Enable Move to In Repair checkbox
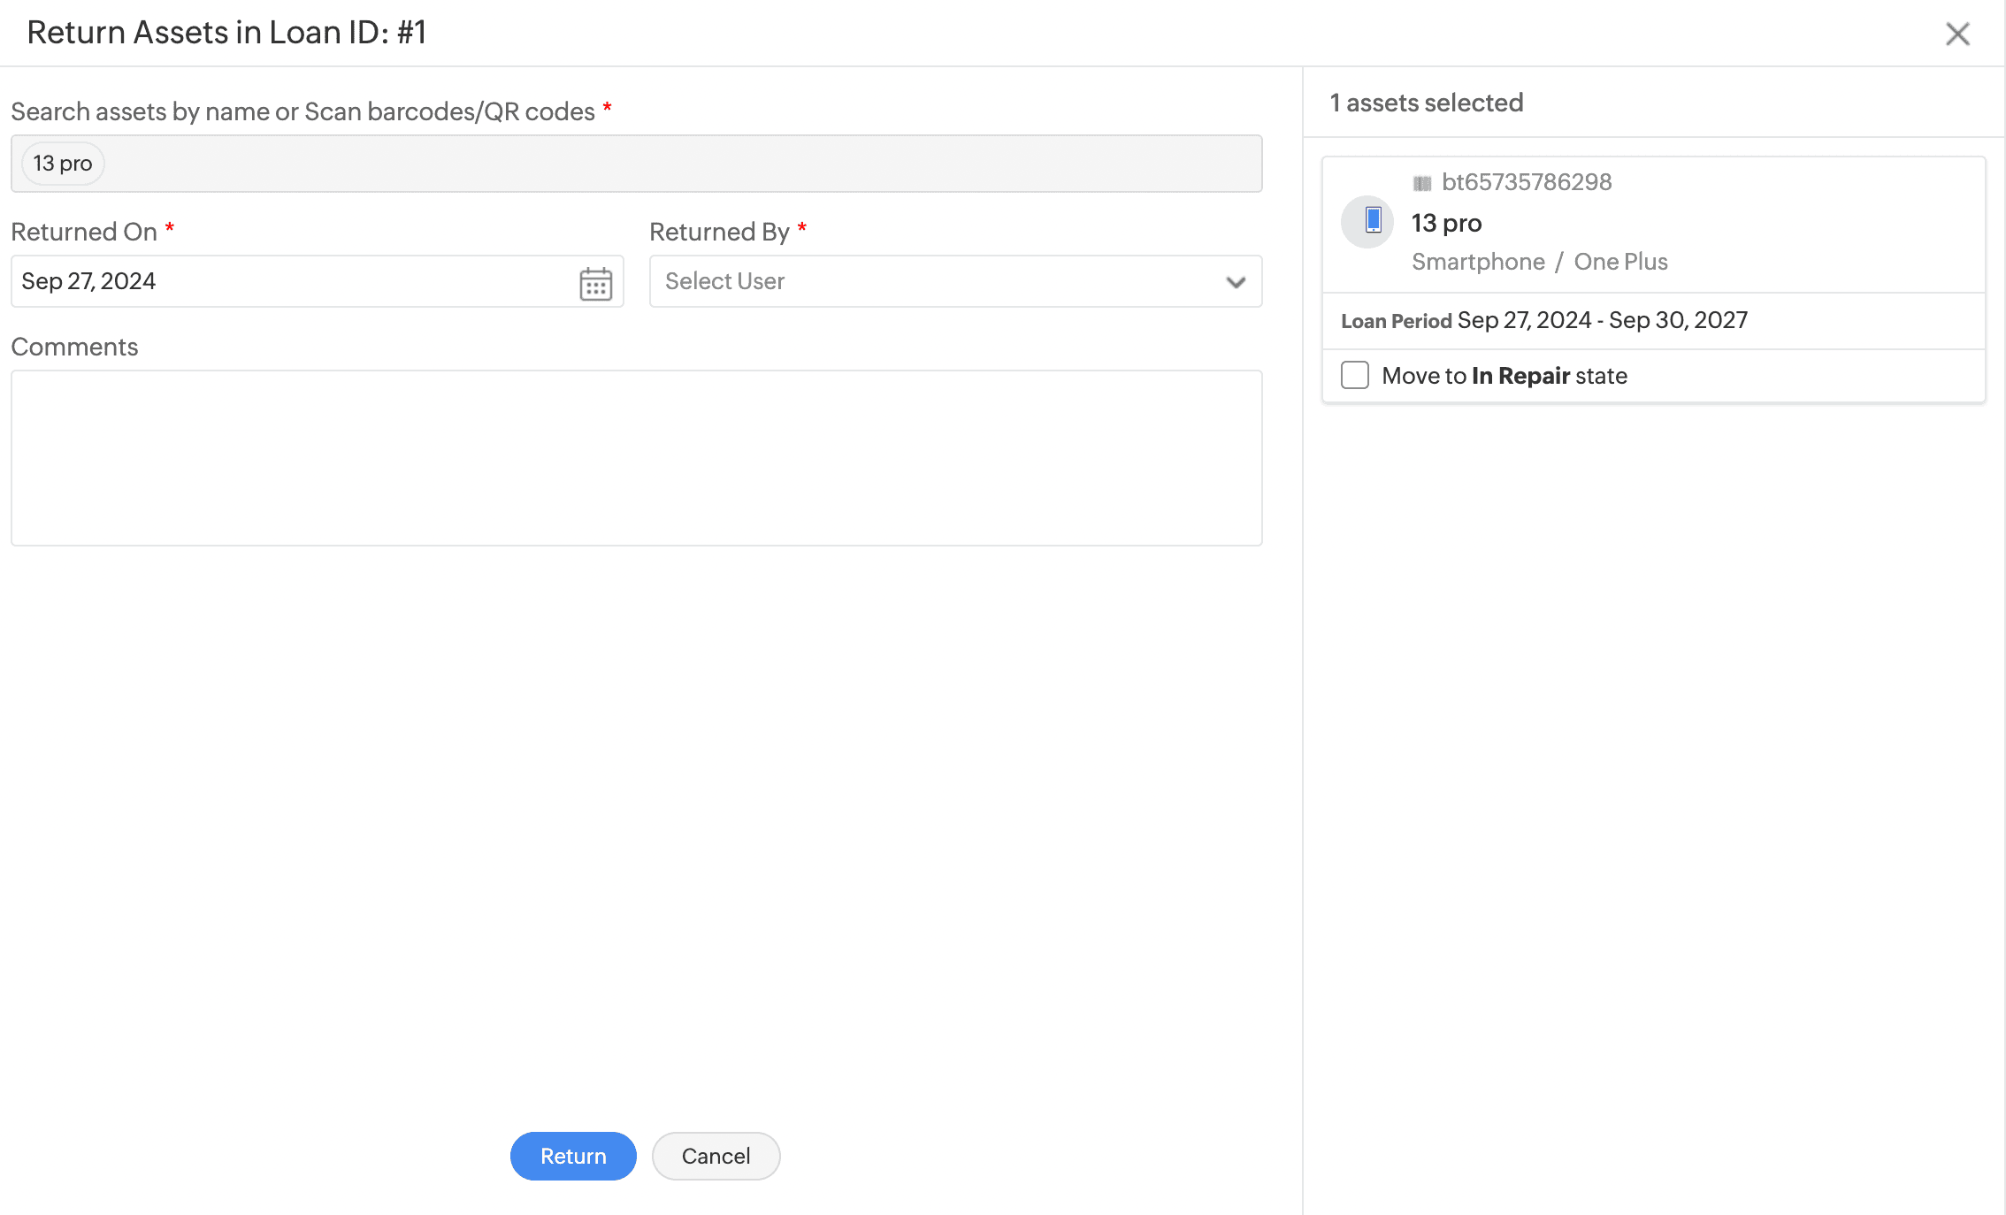The image size is (2006, 1215). pyautogui.click(x=1354, y=375)
